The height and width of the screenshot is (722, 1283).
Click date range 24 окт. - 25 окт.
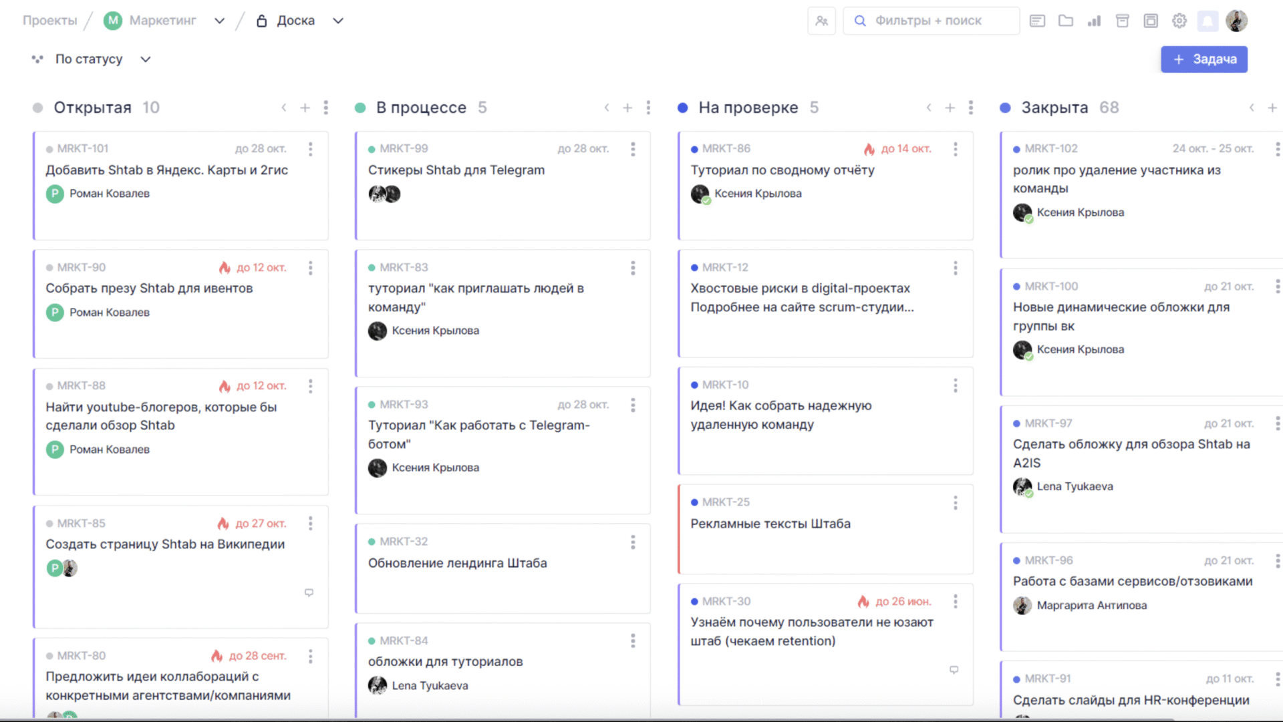pyautogui.click(x=1213, y=148)
